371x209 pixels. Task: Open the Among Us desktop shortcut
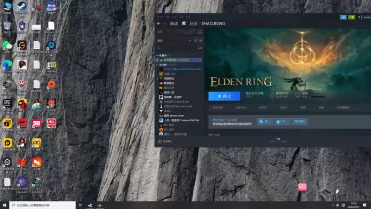22,105
